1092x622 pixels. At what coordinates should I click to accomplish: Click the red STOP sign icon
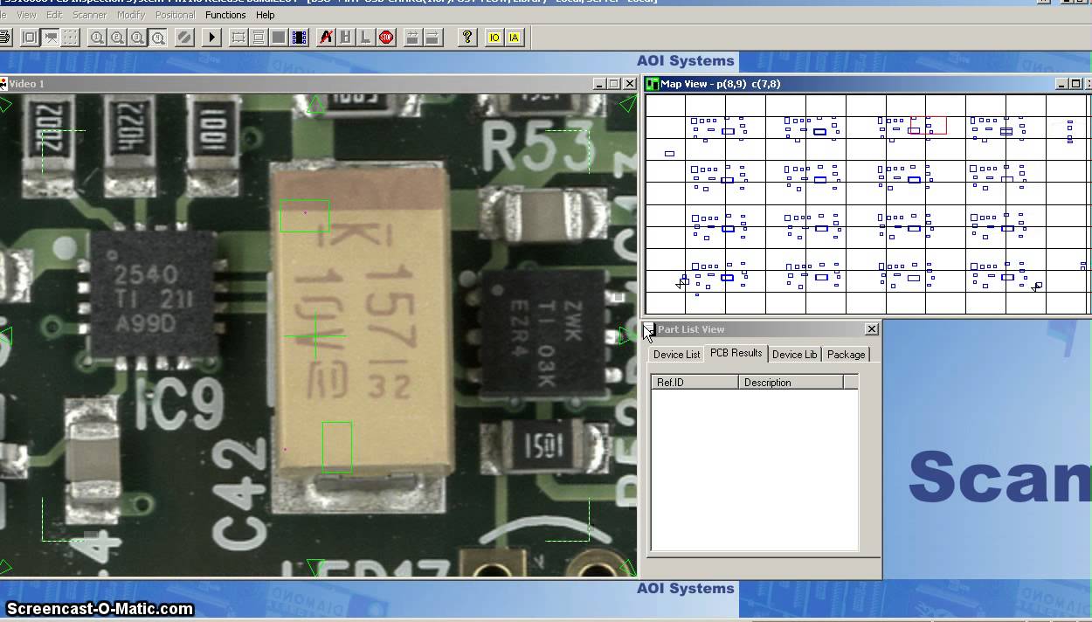pos(386,38)
